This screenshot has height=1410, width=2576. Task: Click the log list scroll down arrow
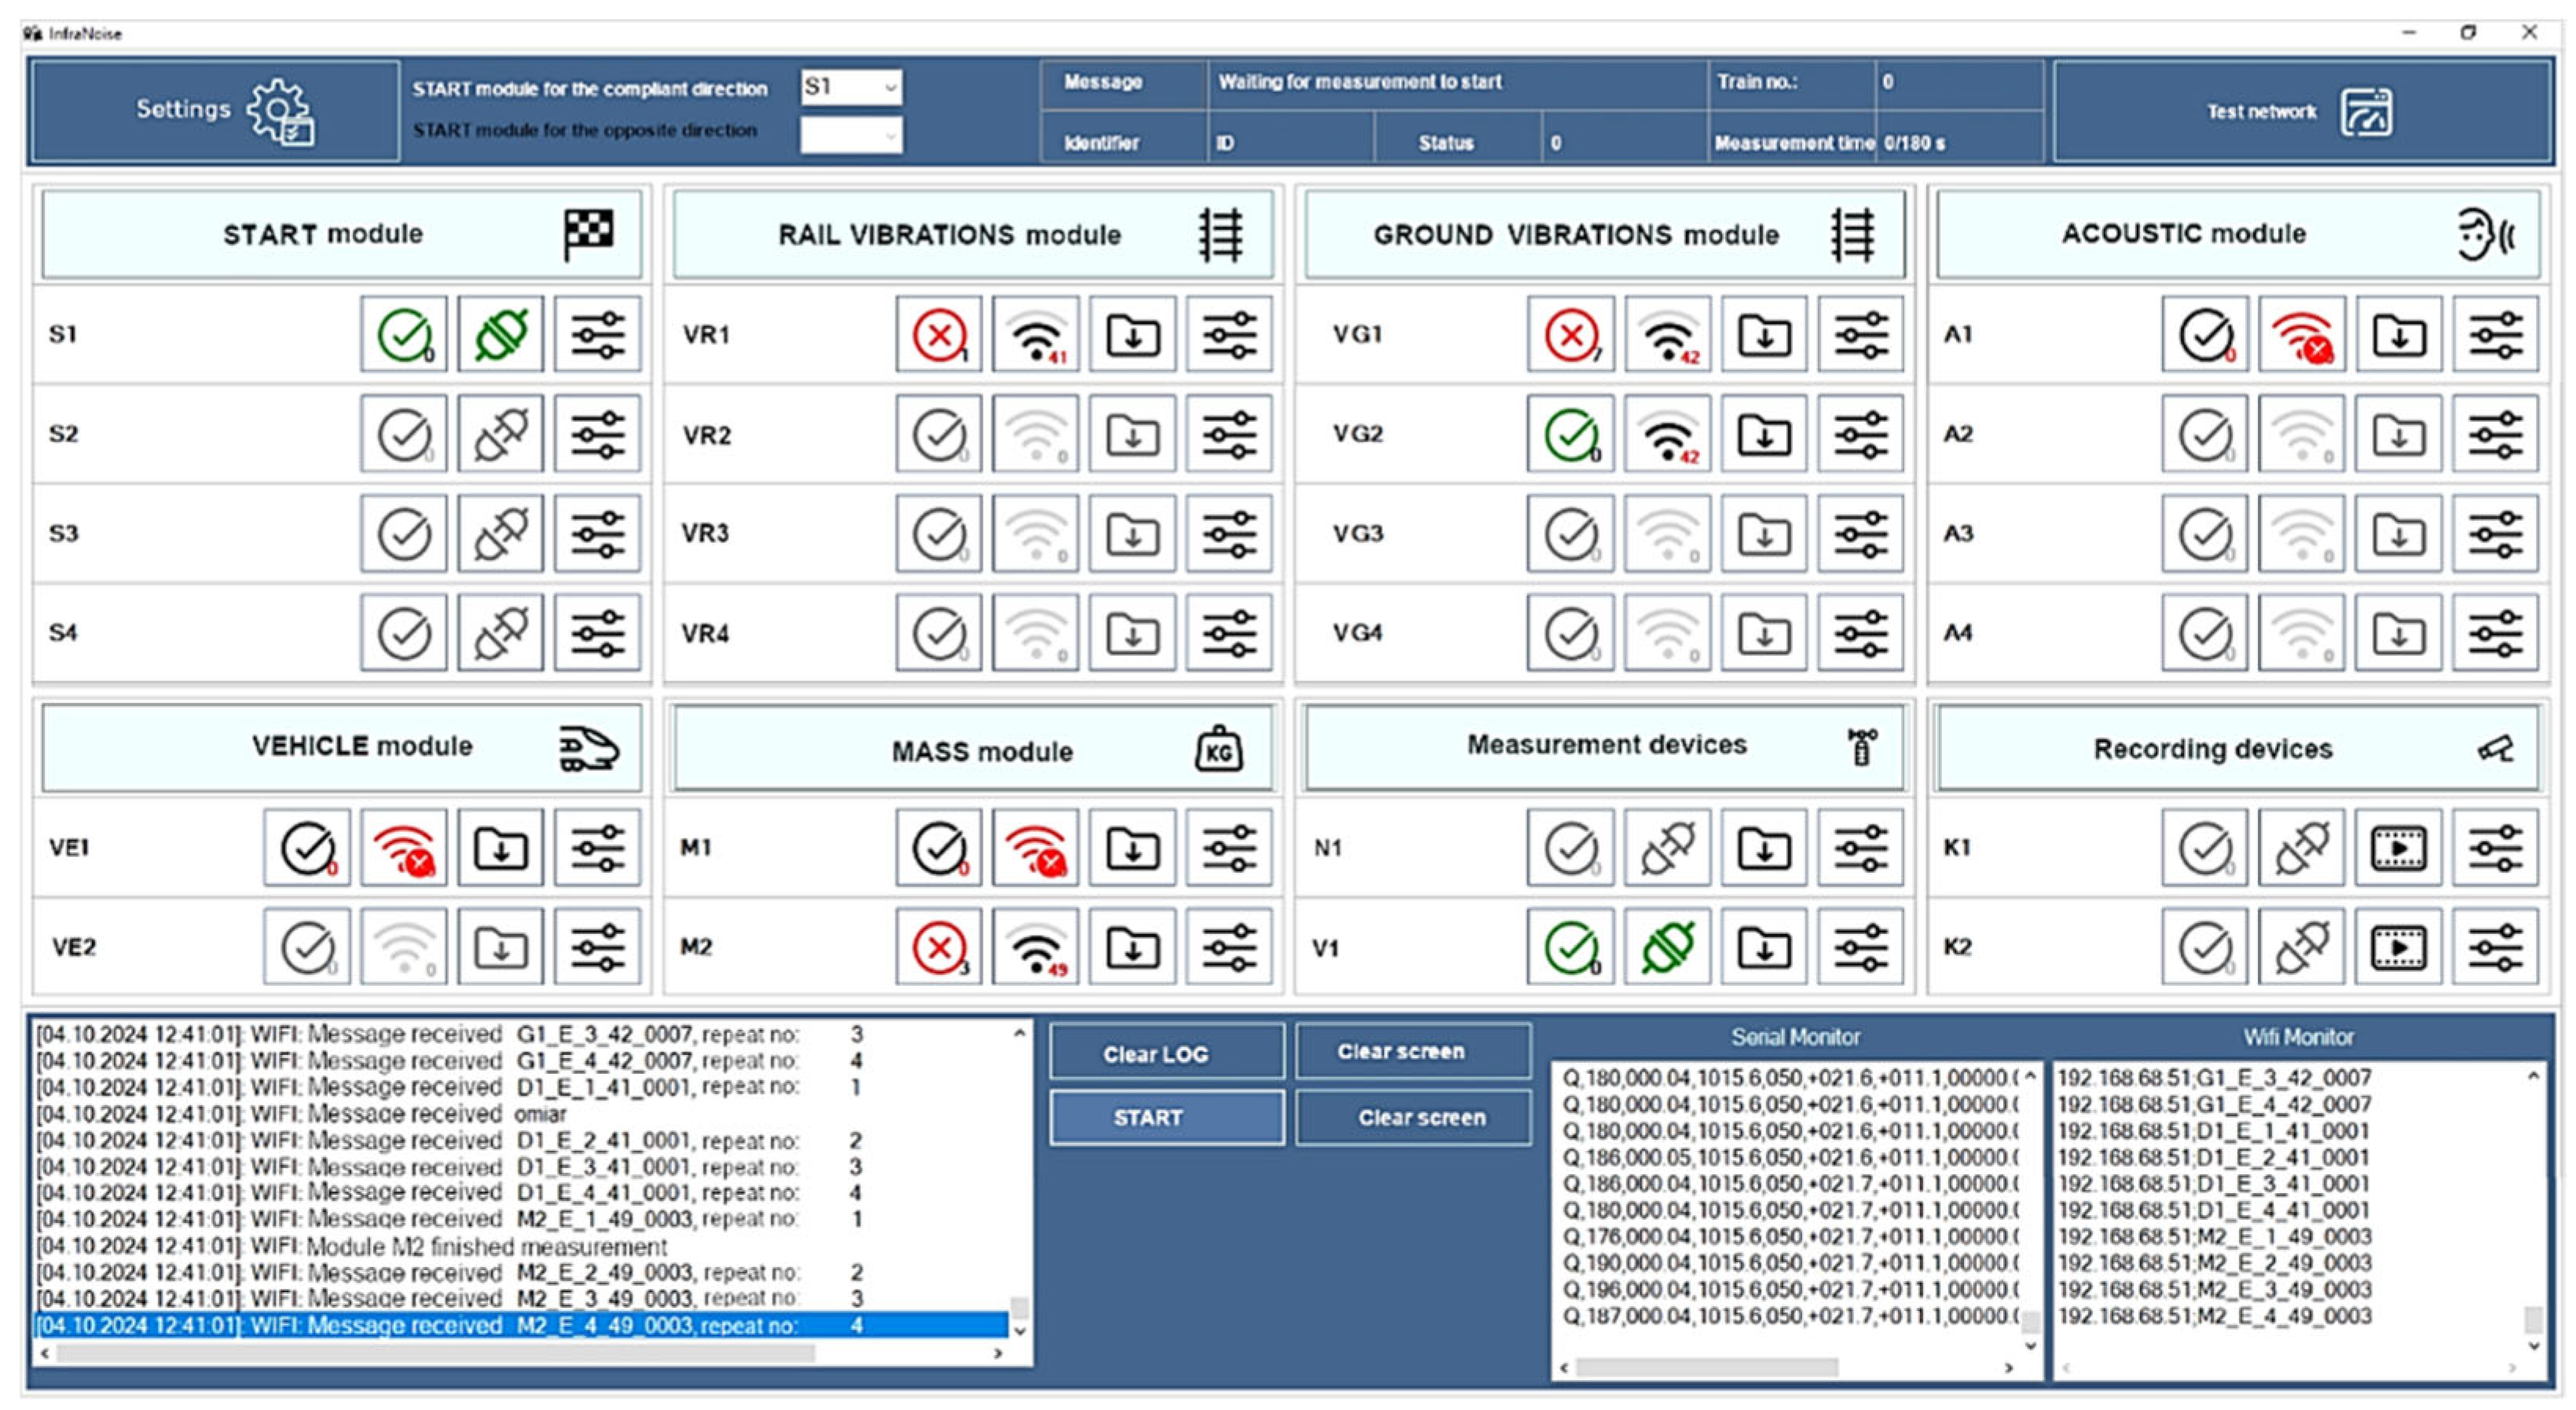point(1019,1331)
